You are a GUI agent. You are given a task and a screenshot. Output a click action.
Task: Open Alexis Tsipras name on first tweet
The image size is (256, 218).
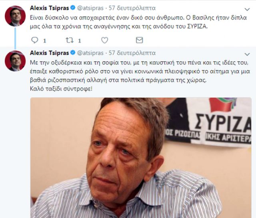(50, 8)
